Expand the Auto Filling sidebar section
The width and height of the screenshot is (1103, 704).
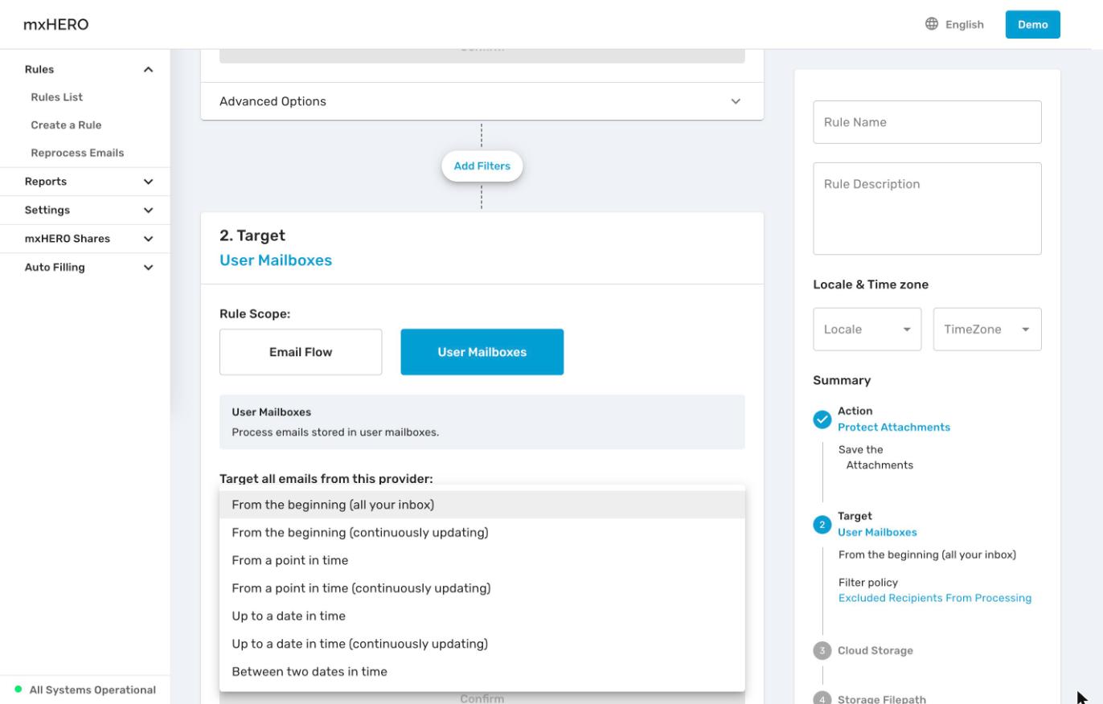click(x=148, y=268)
